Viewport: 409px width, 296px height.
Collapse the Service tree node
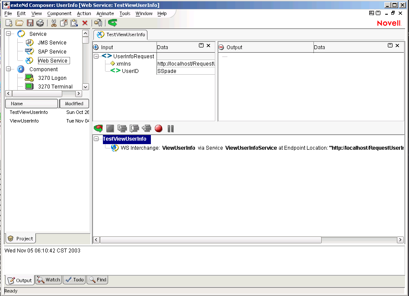tap(9, 33)
